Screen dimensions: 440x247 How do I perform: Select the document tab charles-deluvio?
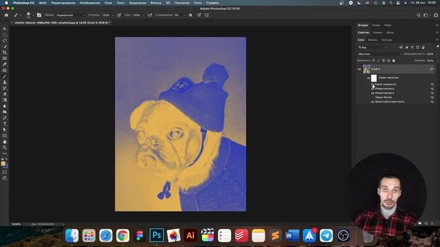point(62,23)
